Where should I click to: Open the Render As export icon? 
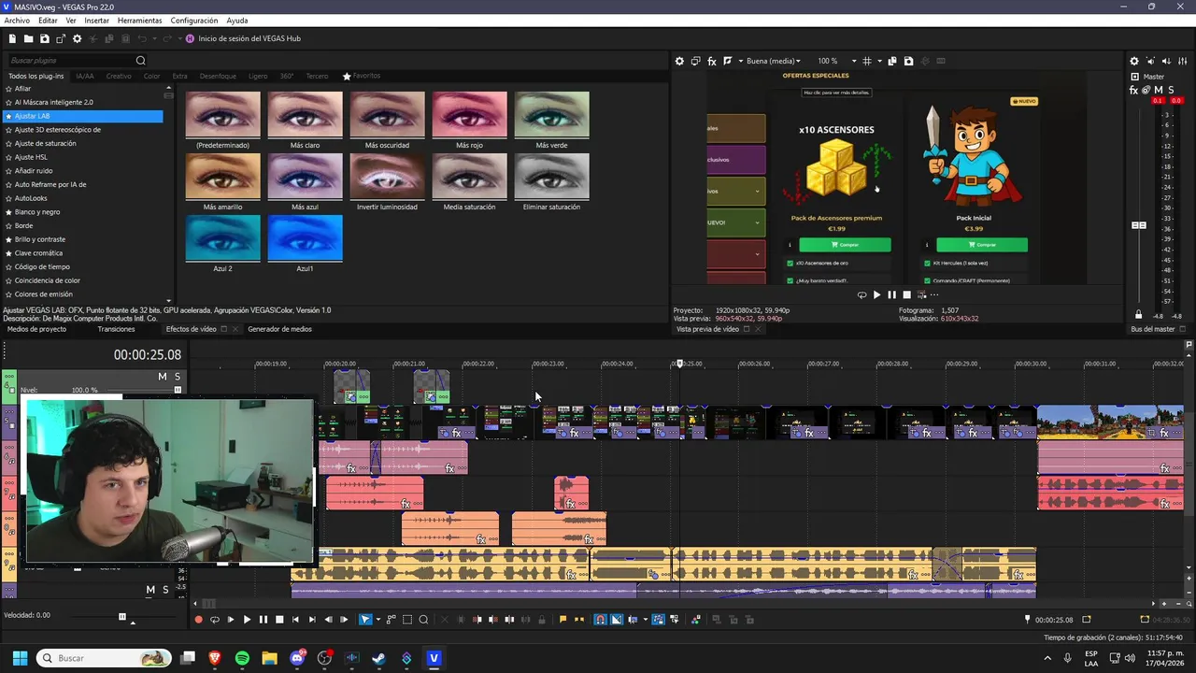[x=61, y=38]
